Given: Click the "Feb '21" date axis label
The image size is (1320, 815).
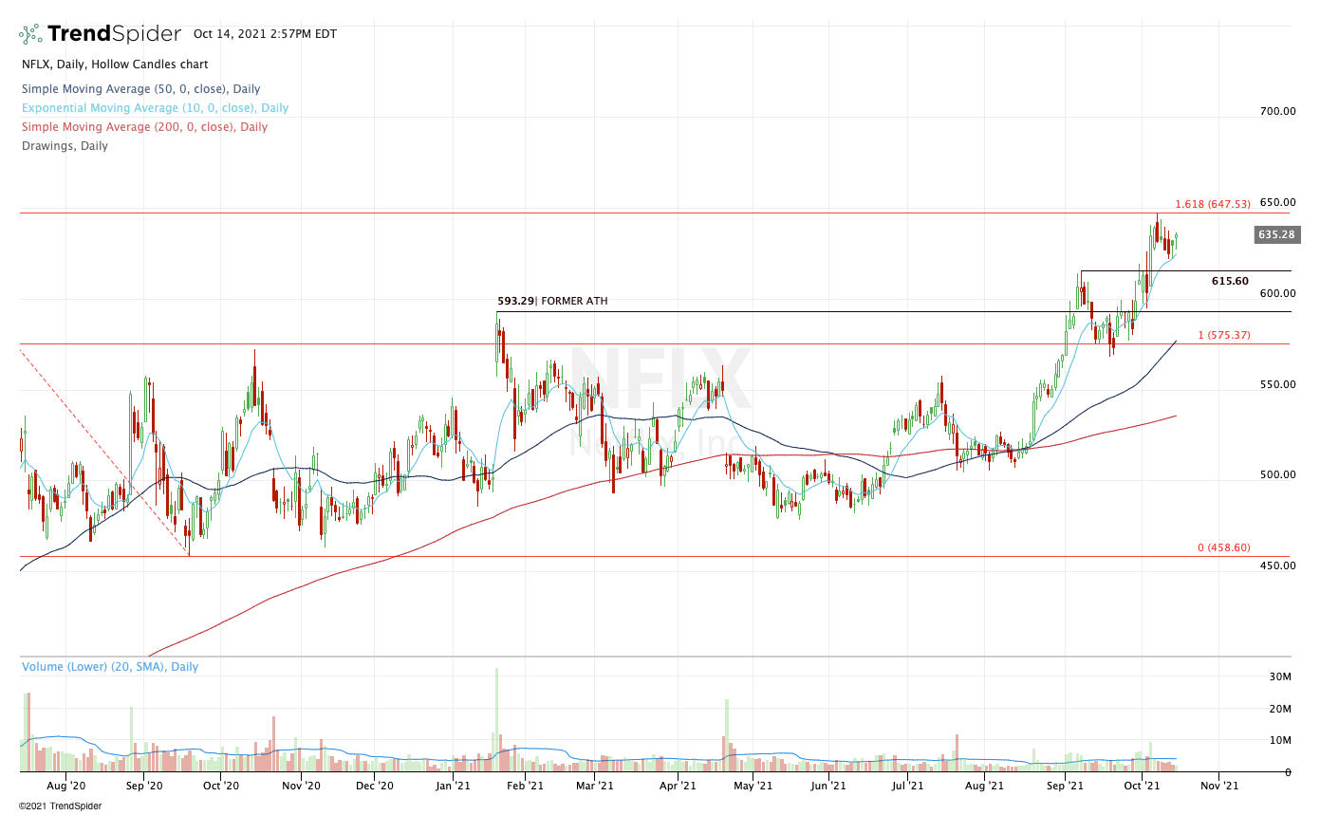Looking at the screenshot, I should pos(525,786).
